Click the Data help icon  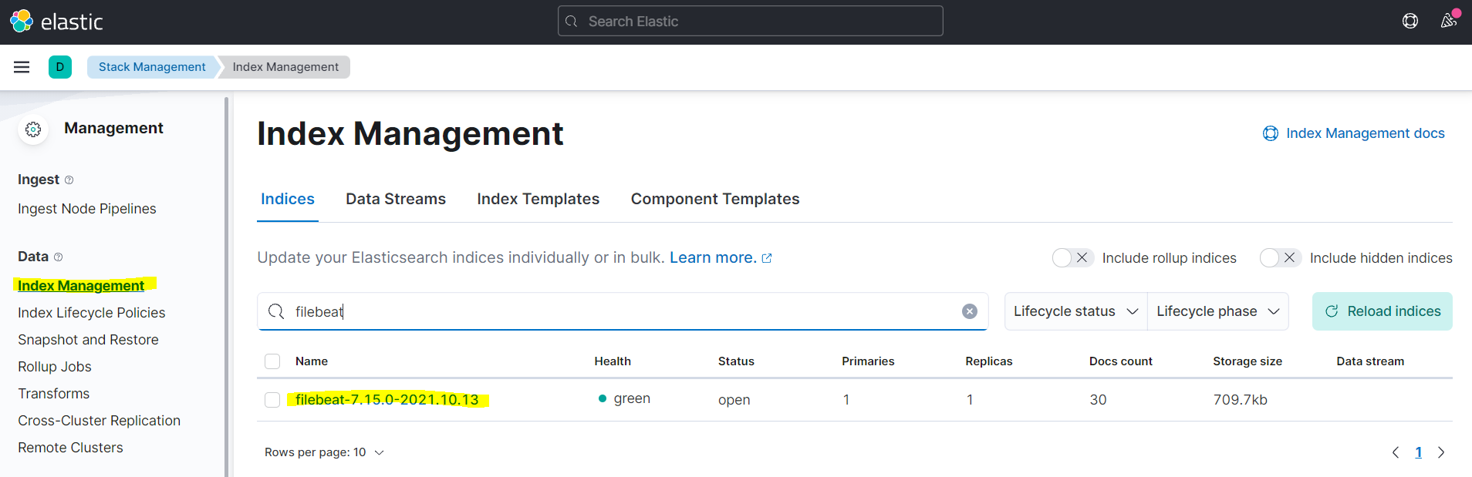[x=58, y=257]
